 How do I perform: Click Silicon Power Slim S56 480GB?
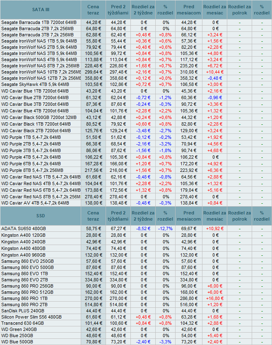pyautogui.click(x=31, y=317)
